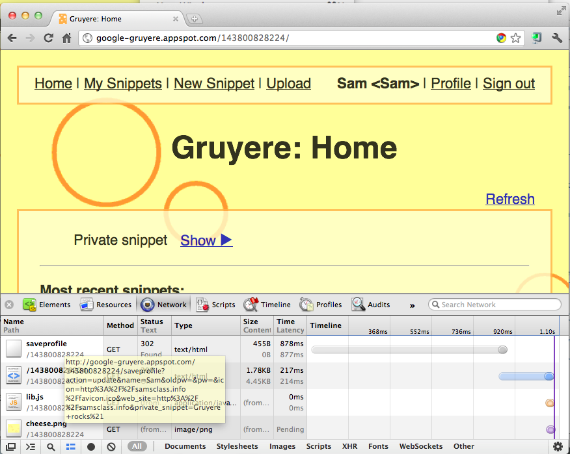The width and height of the screenshot is (570, 454).
Task: Click the Sign out link
Action: point(509,84)
